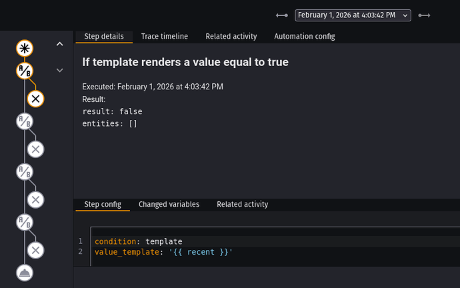Click the last gray X node
The image size is (460, 288).
tap(36, 250)
